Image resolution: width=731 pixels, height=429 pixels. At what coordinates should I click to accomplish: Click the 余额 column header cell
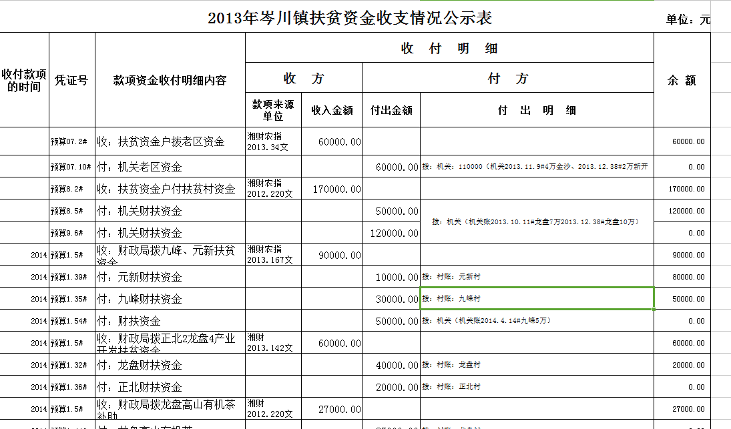coord(682,80)
